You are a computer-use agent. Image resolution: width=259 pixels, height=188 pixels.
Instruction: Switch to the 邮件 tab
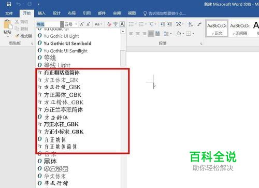(102, 13)
